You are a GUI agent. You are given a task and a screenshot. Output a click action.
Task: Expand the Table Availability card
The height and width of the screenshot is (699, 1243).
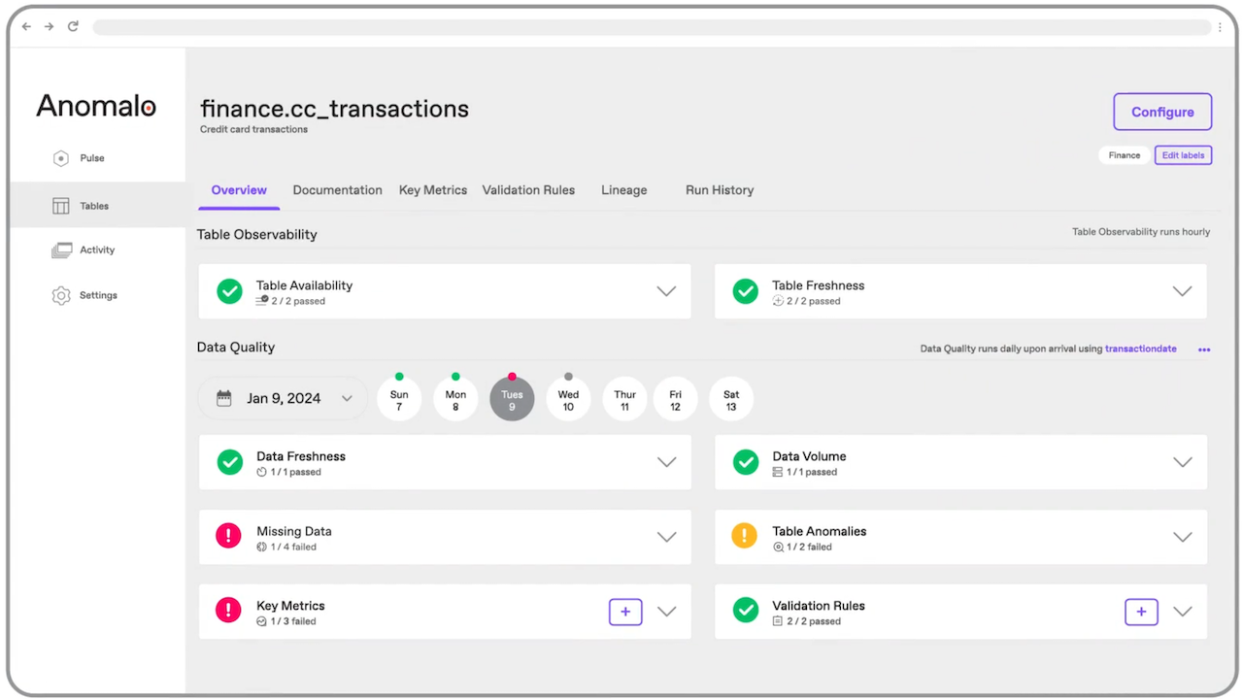coord(666,291)
